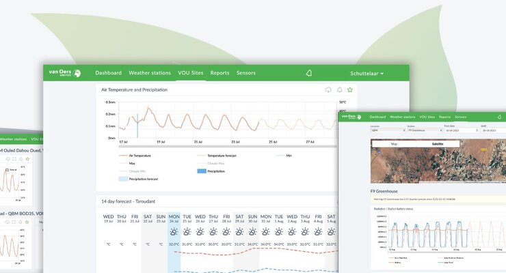Set an alert on Air Temperature chart card
Screen dimensions: 506x273
pos(339,90)
